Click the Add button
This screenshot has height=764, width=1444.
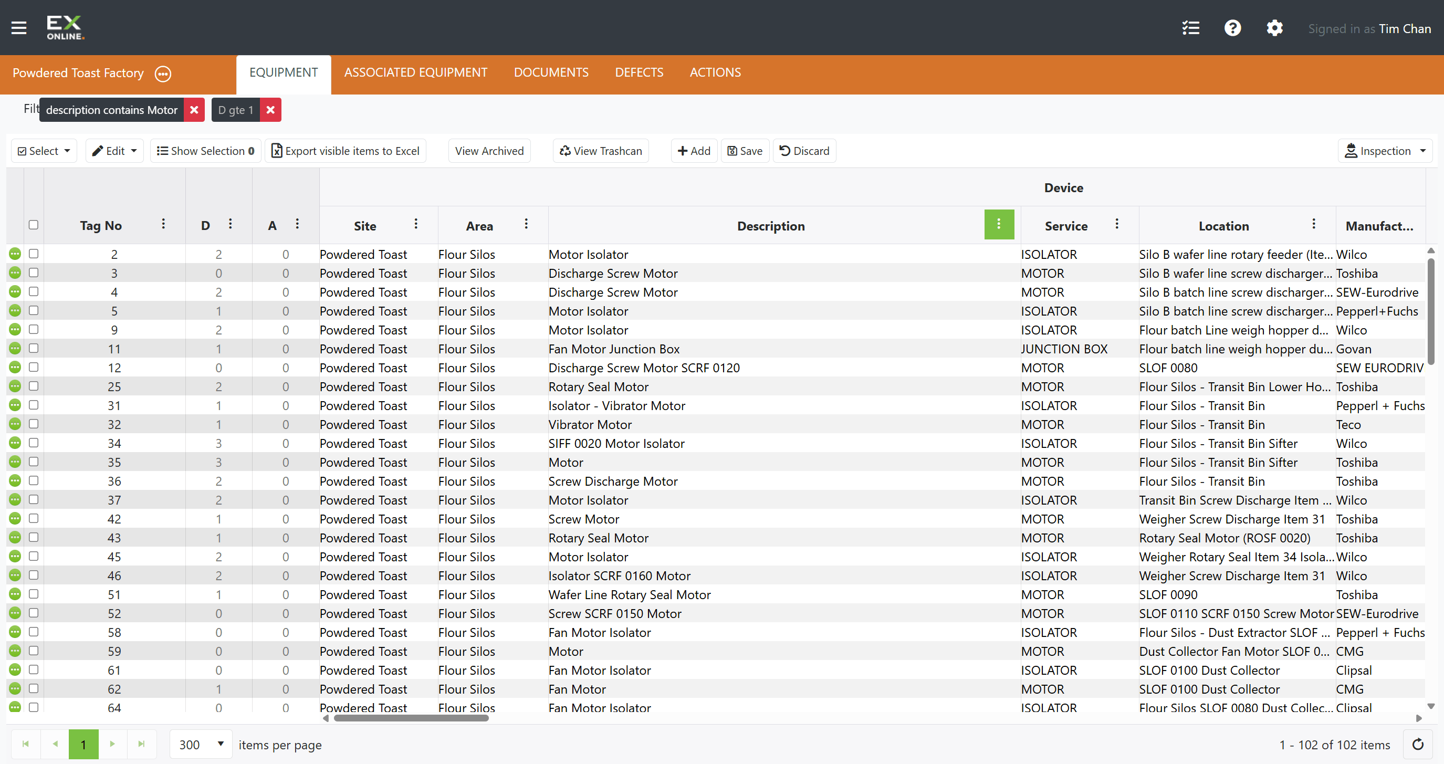694,151
